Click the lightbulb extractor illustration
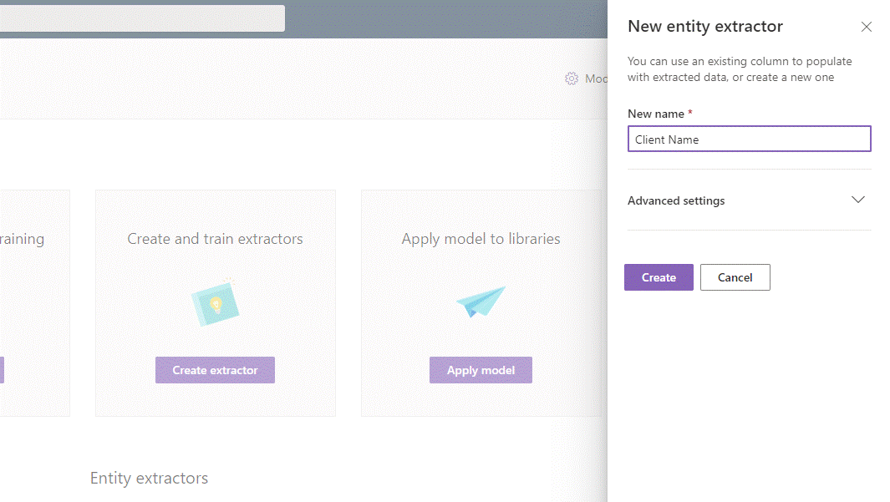The image size is (890, 502). pyautogui.click(x=215, y=302)
